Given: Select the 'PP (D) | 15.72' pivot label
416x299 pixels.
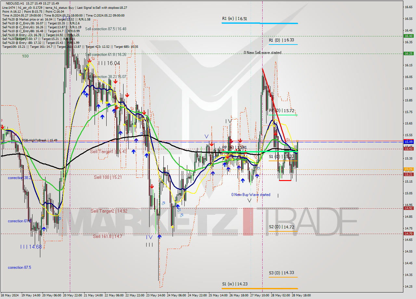Looking at the screenshot, I should (x=281, y=111).
